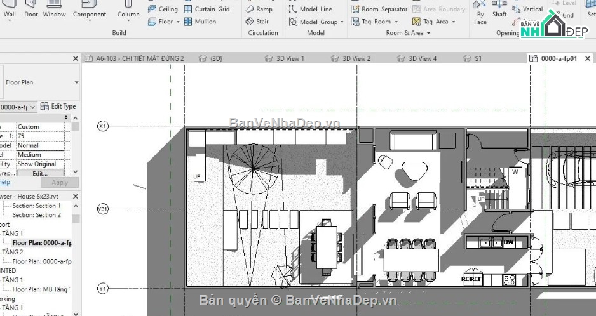Use the Tag Room tool
This screenshot has height=316, width=596.
(x=371, y=22)
